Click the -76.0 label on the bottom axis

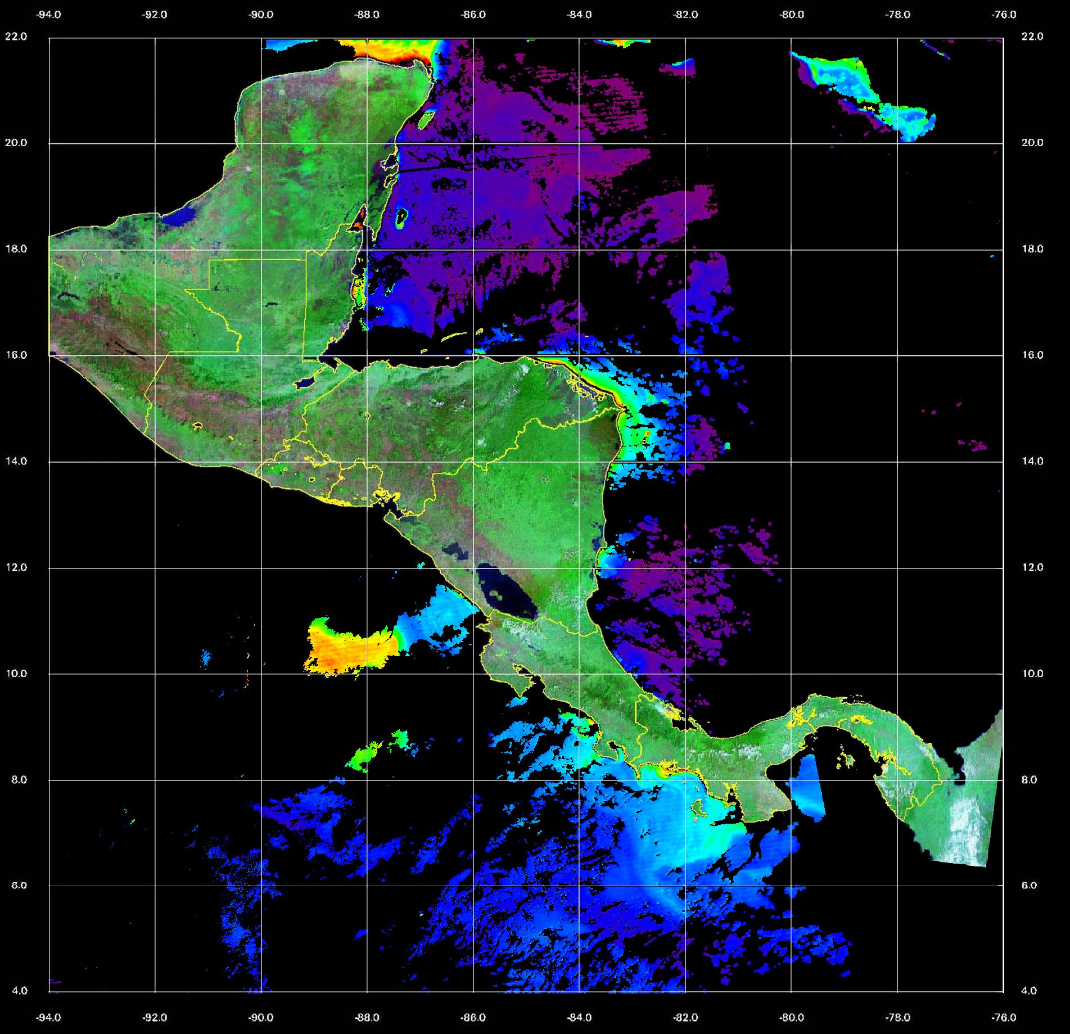[x=1004, y=1017]
